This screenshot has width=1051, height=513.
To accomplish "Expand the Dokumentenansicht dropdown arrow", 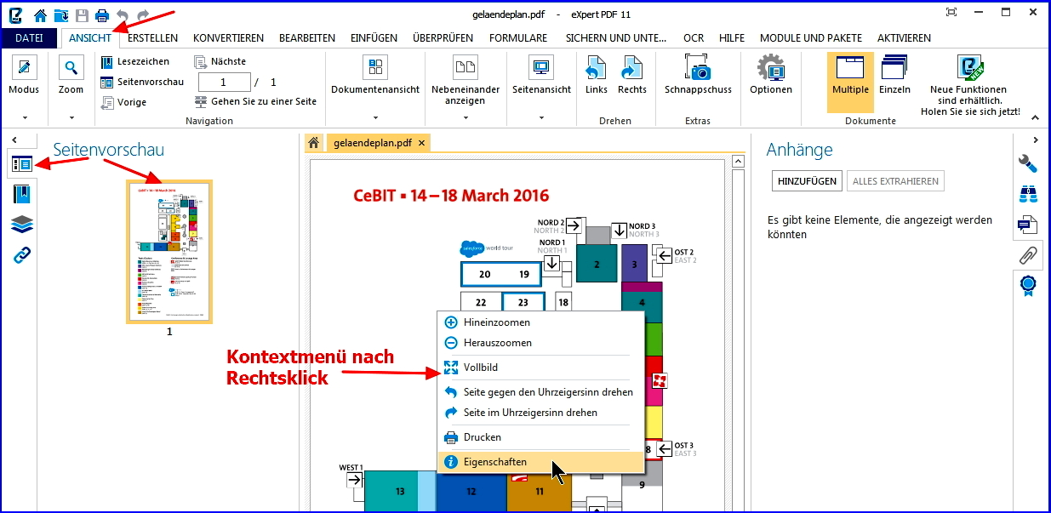I will [375, 118].
